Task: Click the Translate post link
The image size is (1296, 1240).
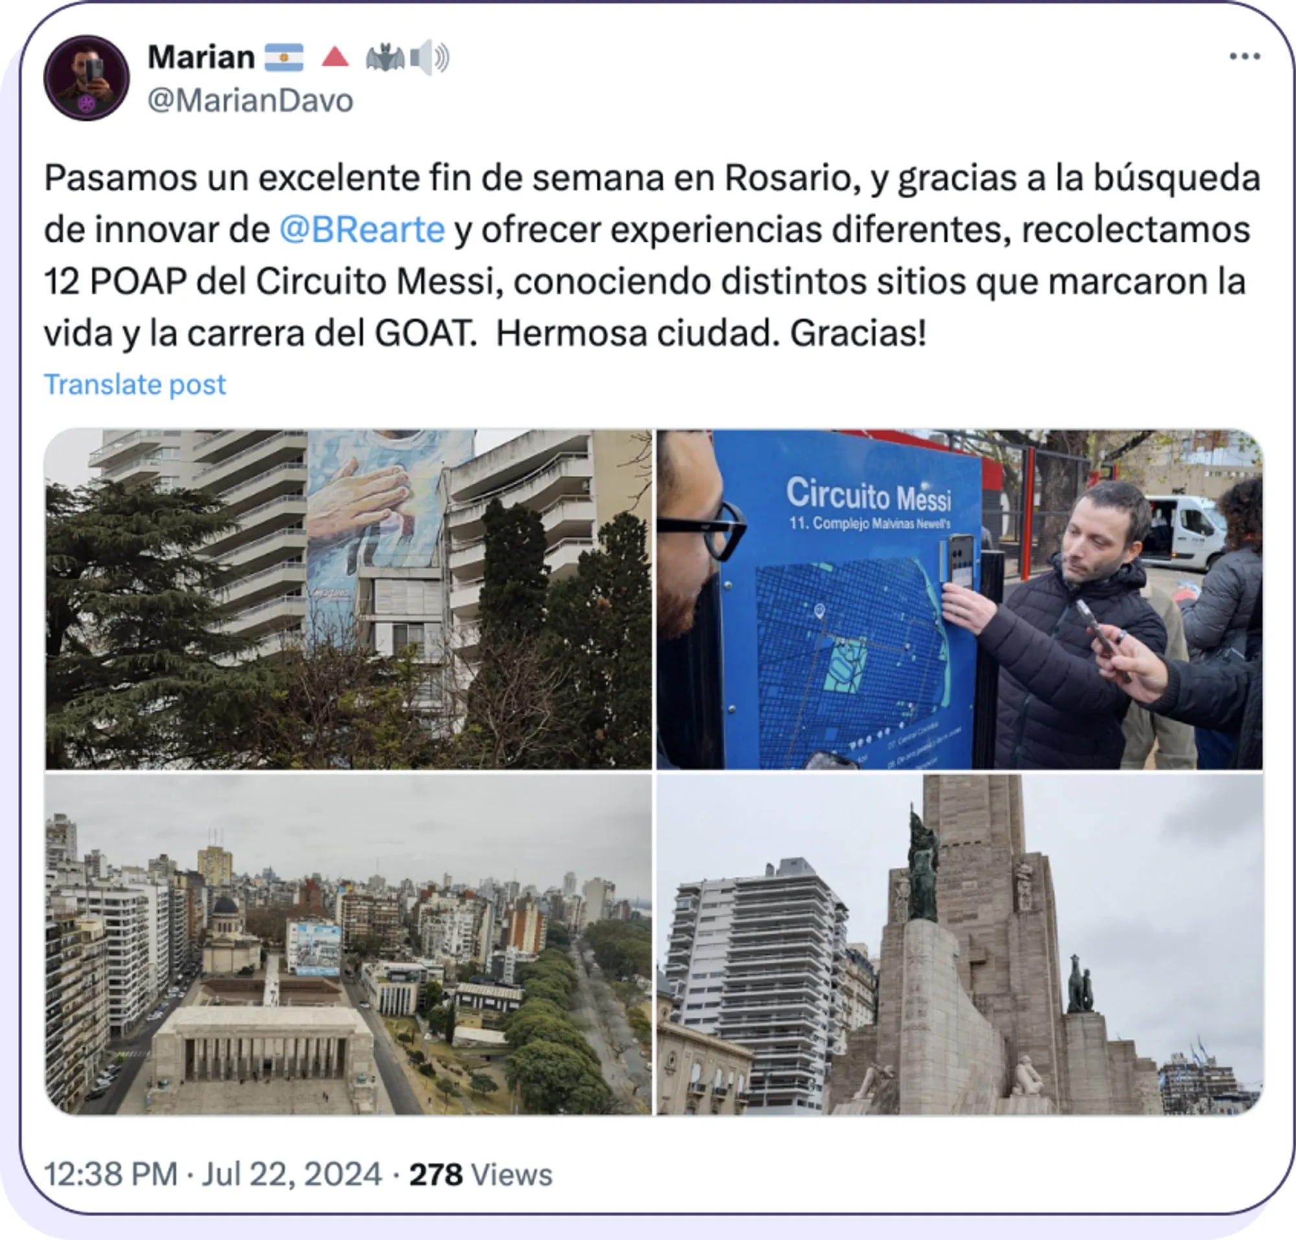Action: click(135, 384)
